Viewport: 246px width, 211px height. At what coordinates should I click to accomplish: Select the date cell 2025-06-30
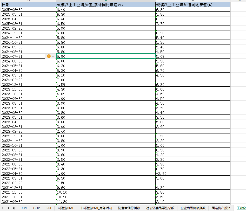tap(29, 10)
